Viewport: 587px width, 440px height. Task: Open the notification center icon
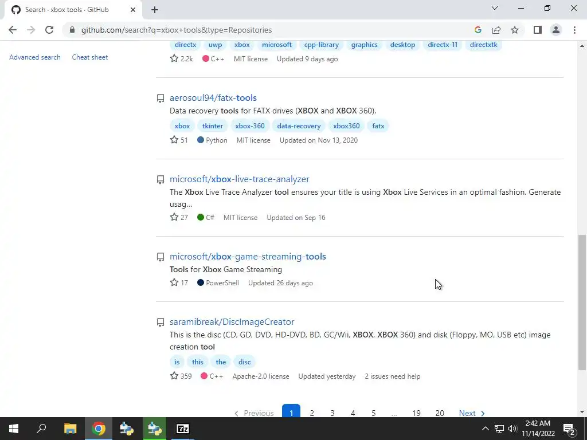(x=569, y=429)
